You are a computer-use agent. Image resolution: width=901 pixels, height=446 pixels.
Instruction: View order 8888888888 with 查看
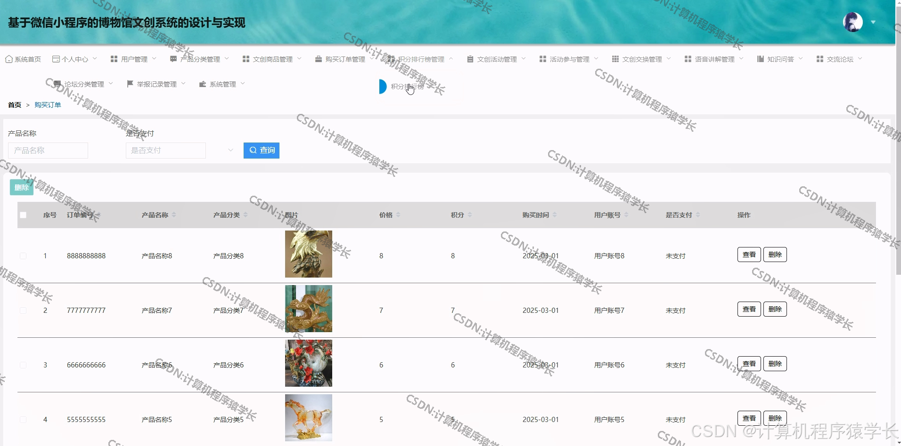[x=749, y=255]
